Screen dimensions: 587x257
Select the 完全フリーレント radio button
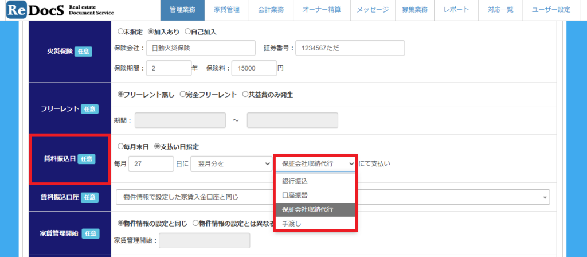point(183,94)
